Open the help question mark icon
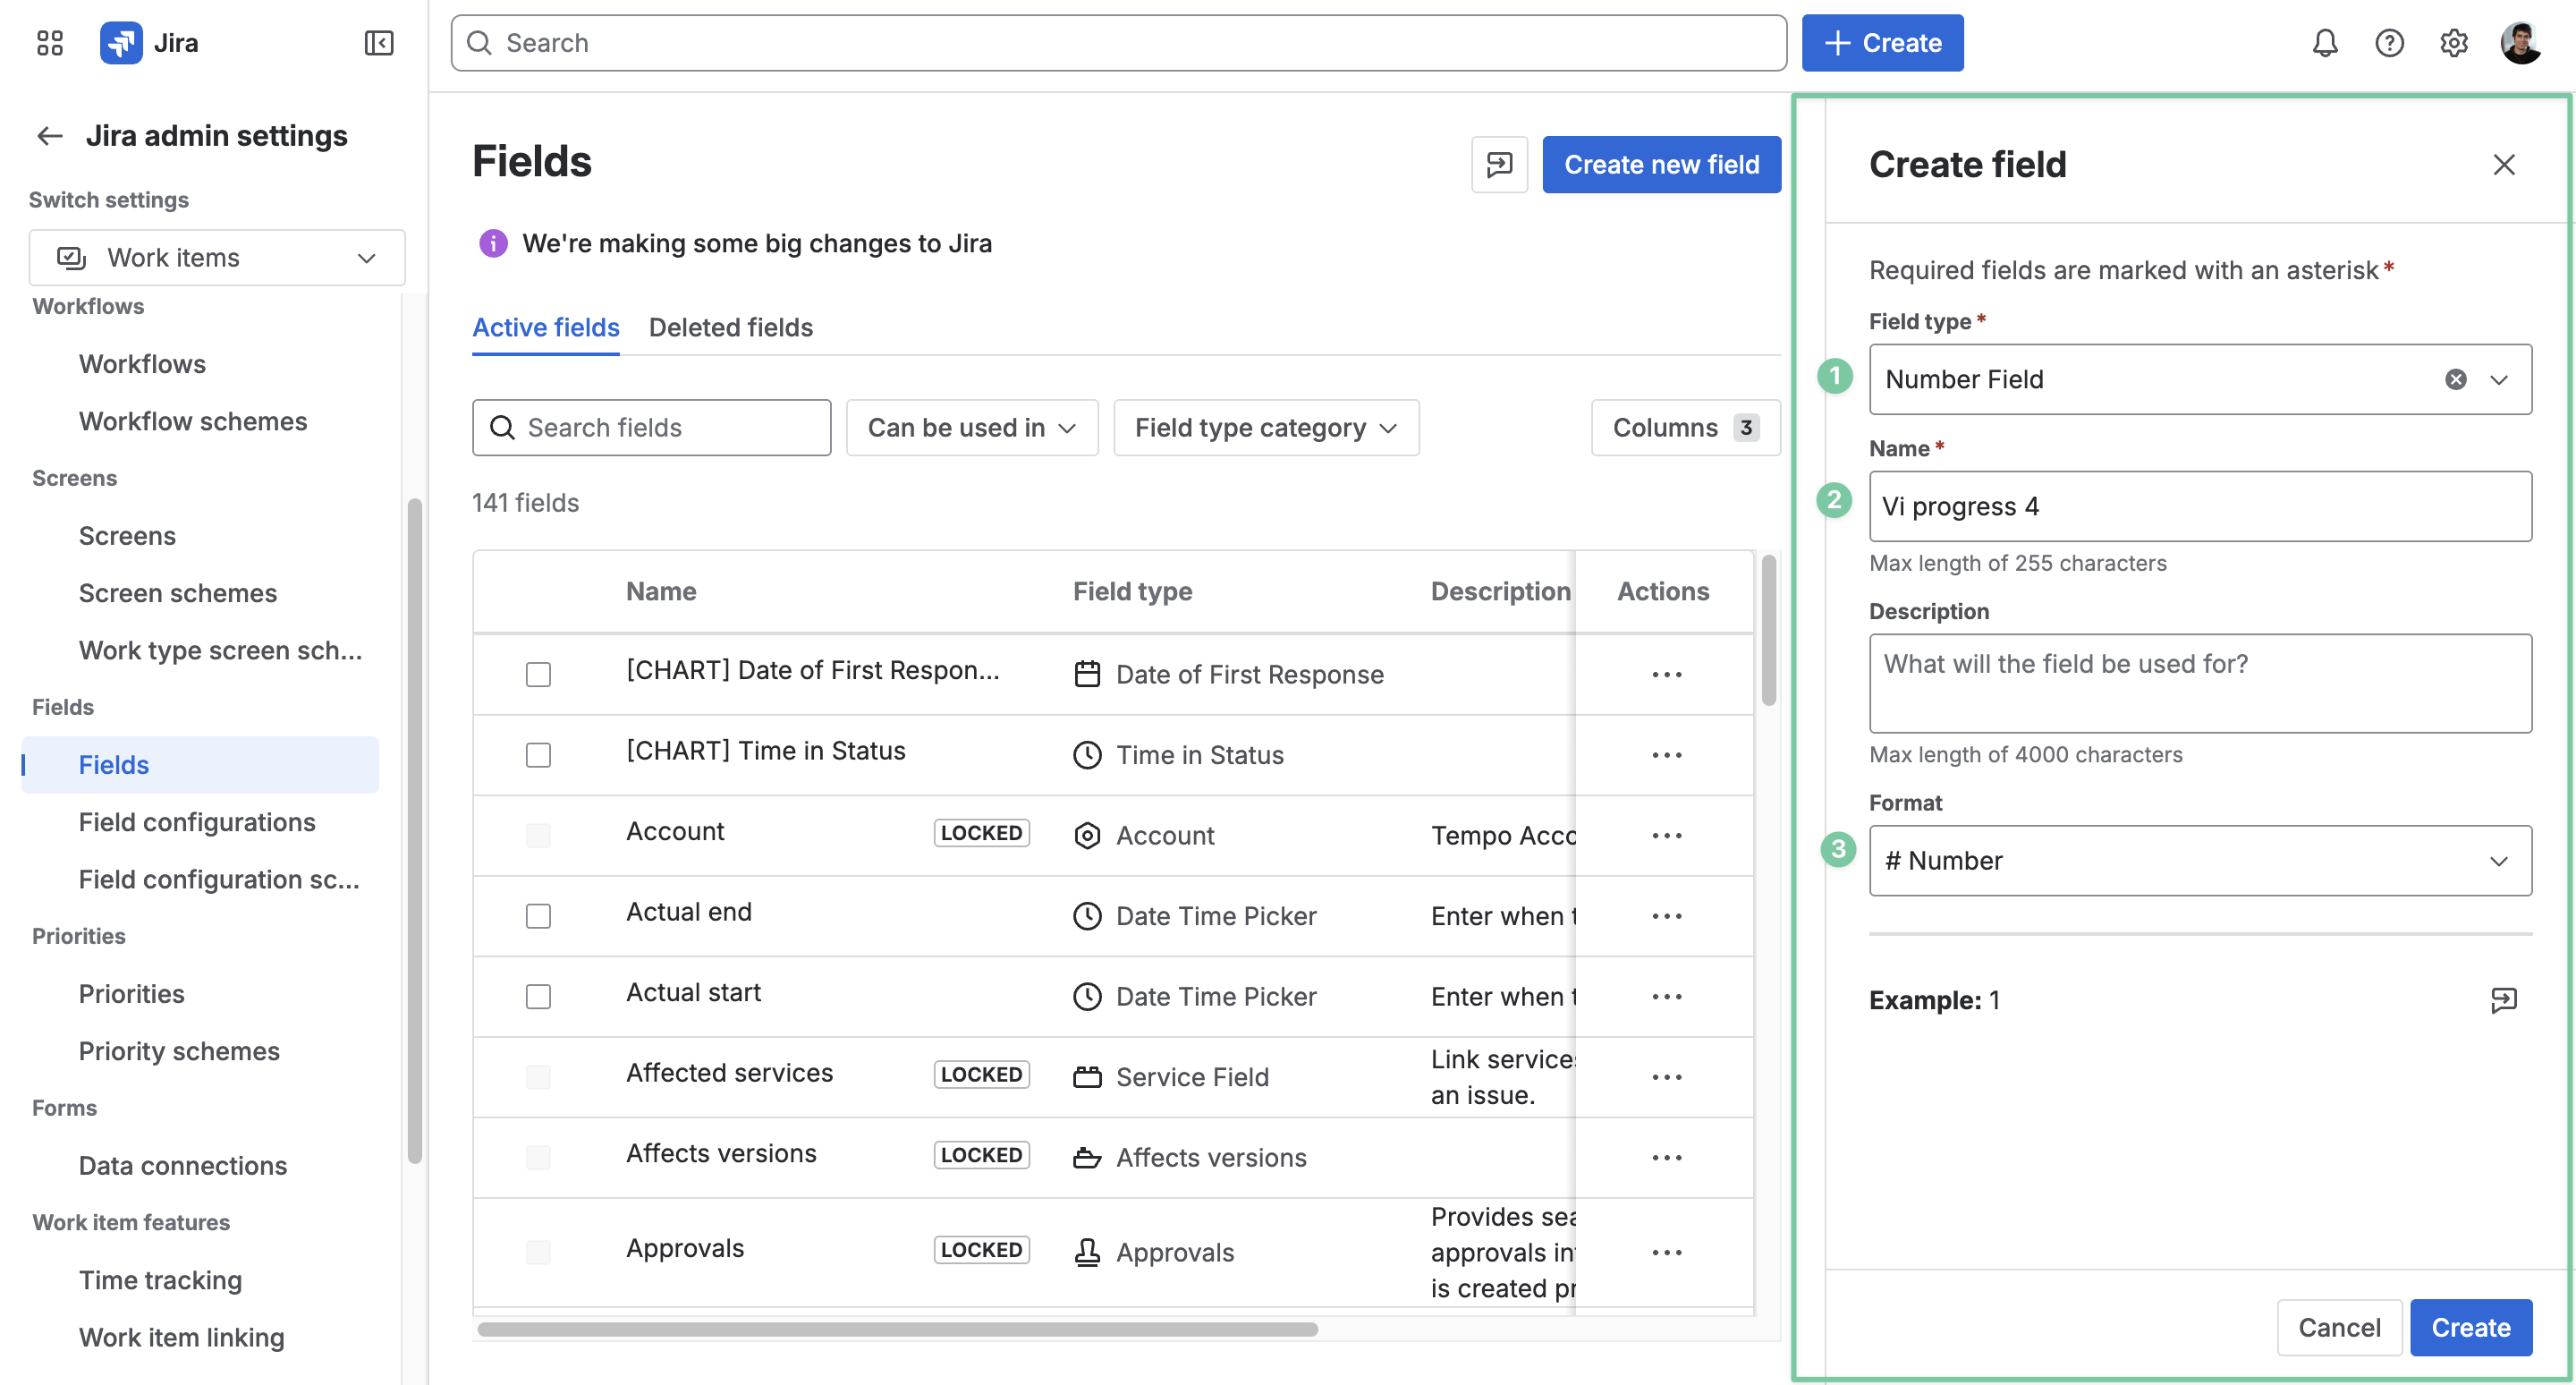Screen dimensions: 2576x1385 (2389, 43)
